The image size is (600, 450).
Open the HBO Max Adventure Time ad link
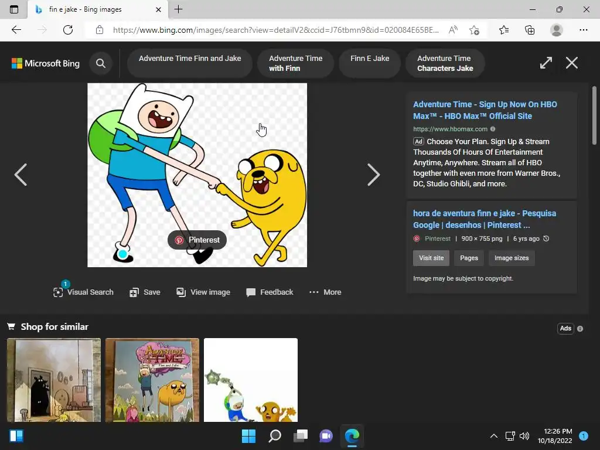click(485, 110)
